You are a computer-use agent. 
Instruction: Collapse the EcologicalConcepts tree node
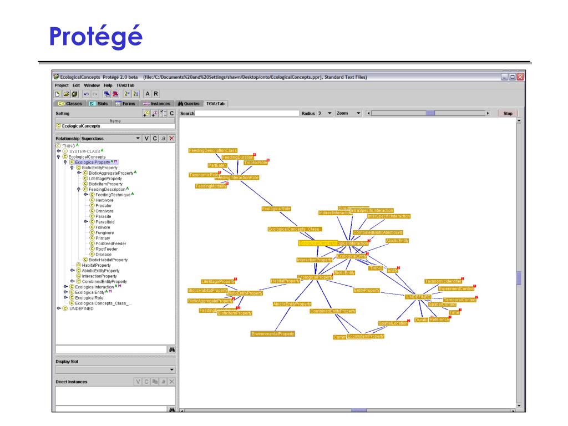(59, 157)
